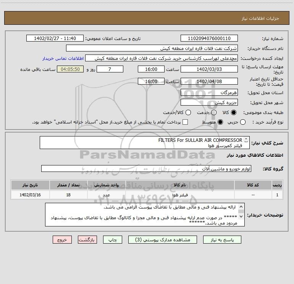Click the استان محل تحویل هرمزگان field
Viewport: 294px width, 284px height.
(x=209, y=92)
